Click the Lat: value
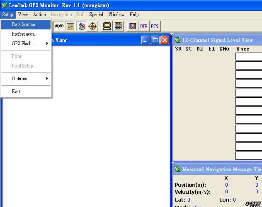 (x=189, y=200)
